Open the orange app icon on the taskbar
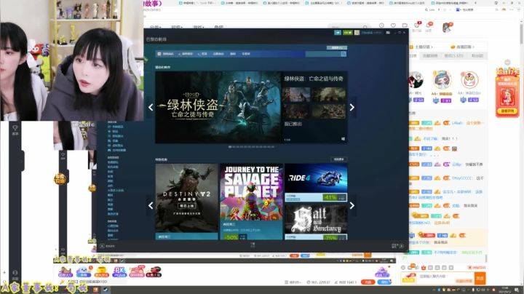This screenshot has width=524, height=294. 96,290
